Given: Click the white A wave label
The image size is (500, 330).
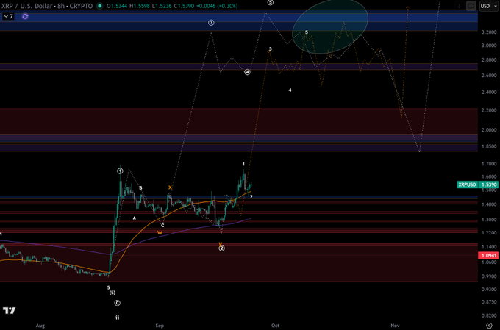Looking at the screenshot, I should tap(135, 218).
